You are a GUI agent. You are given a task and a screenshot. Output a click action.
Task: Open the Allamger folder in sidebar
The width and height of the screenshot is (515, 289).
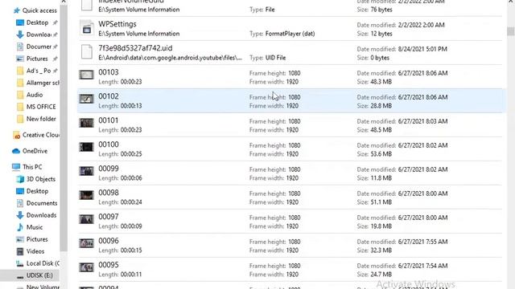[x=43, y=83]
